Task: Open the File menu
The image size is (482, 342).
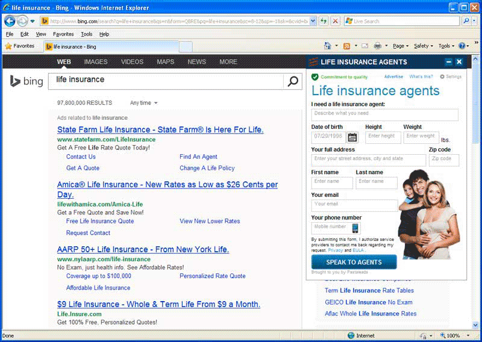Action: (10, 34)
